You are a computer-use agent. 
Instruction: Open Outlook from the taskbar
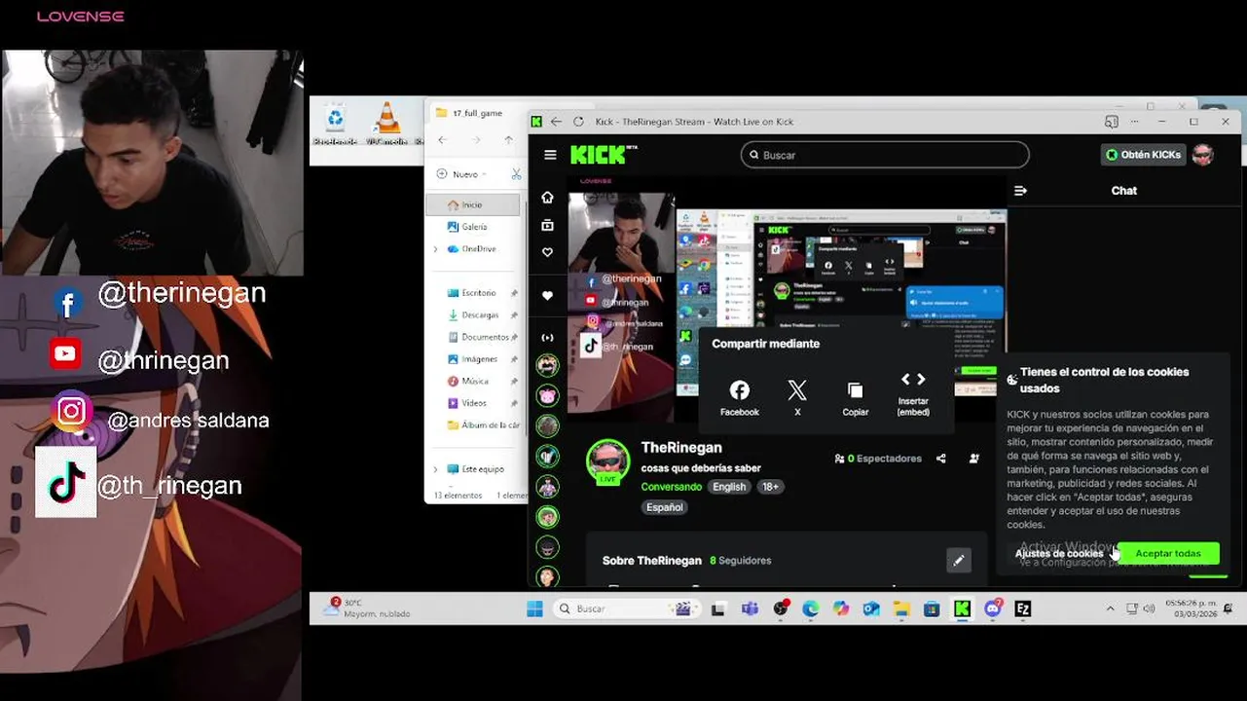tap(871, 609)
